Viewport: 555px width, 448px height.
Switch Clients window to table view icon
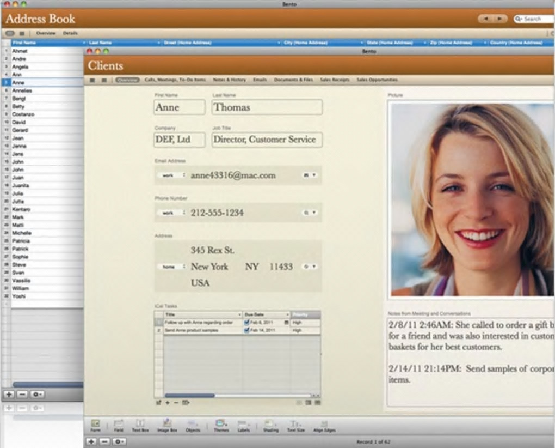(104, 80)
